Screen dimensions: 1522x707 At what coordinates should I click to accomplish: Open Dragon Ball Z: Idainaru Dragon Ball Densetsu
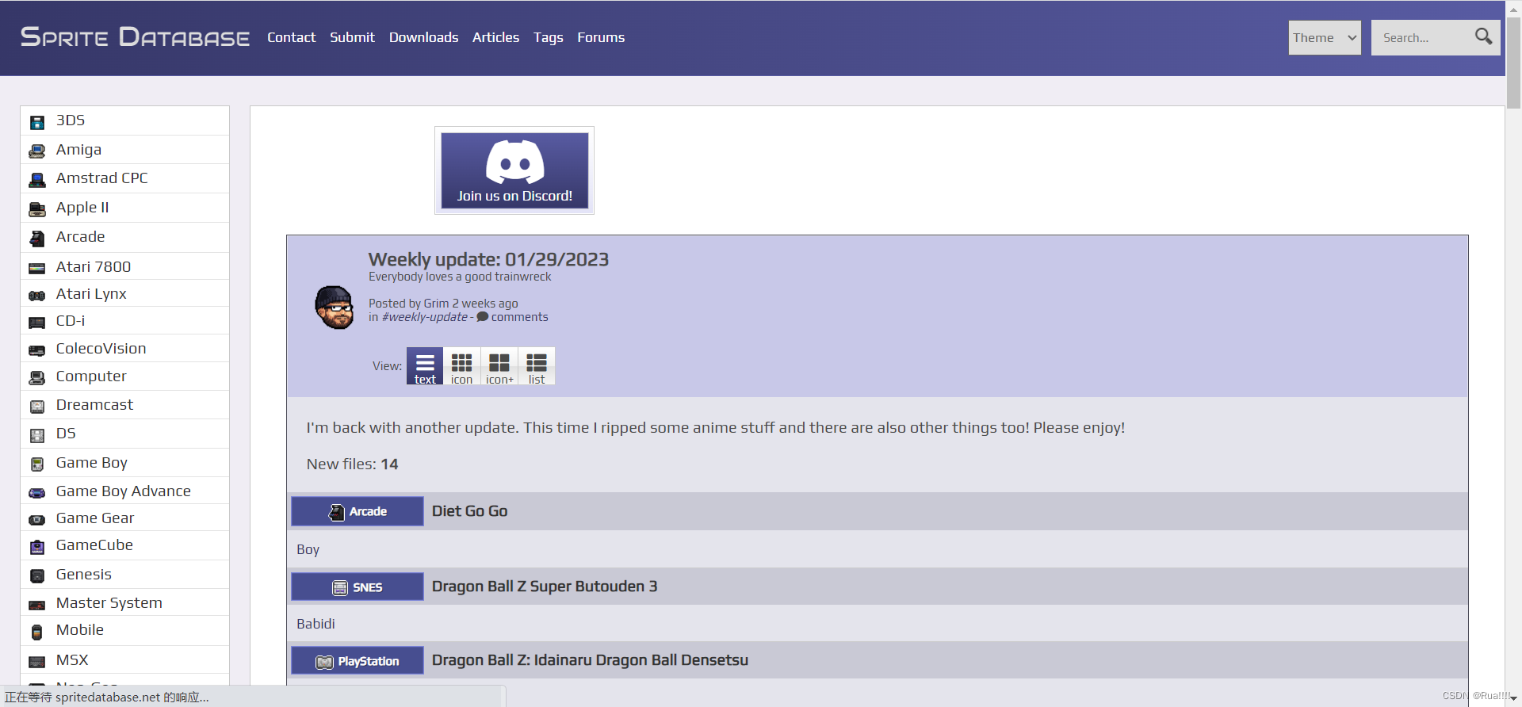tap(590, 660)
